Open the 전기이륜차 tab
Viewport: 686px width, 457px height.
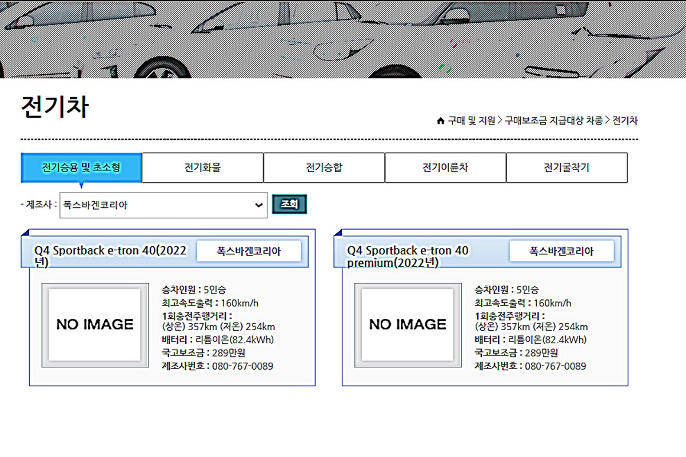[445, 168]
